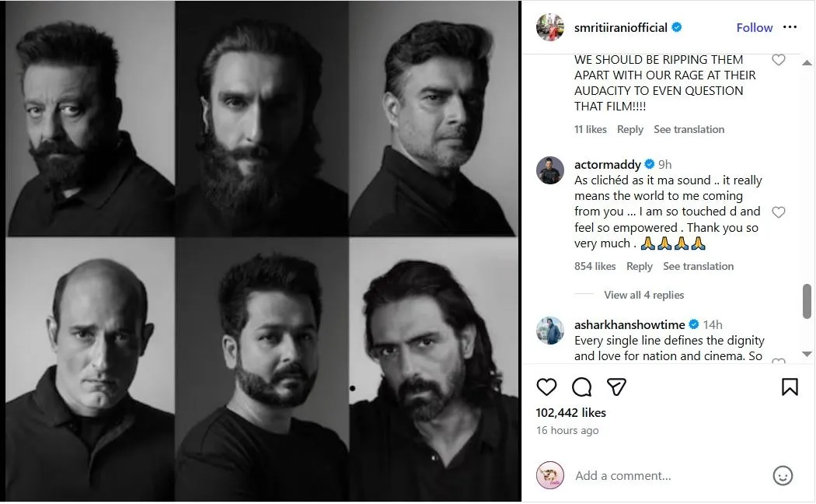Reply to actormaddy's comment
This screenshot has width=816, height=504.
tap(640, 266)
